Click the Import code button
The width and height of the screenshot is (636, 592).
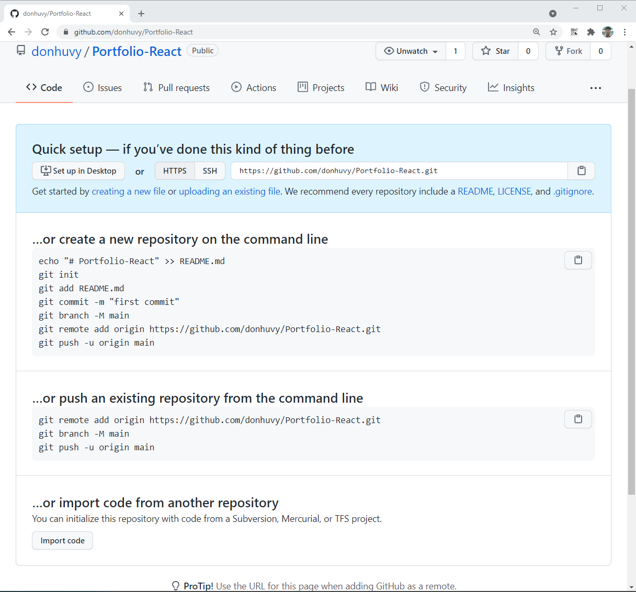click(63, 541)
